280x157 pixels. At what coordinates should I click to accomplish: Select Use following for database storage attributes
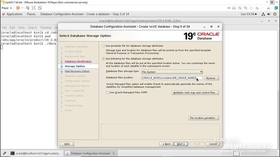103,59
